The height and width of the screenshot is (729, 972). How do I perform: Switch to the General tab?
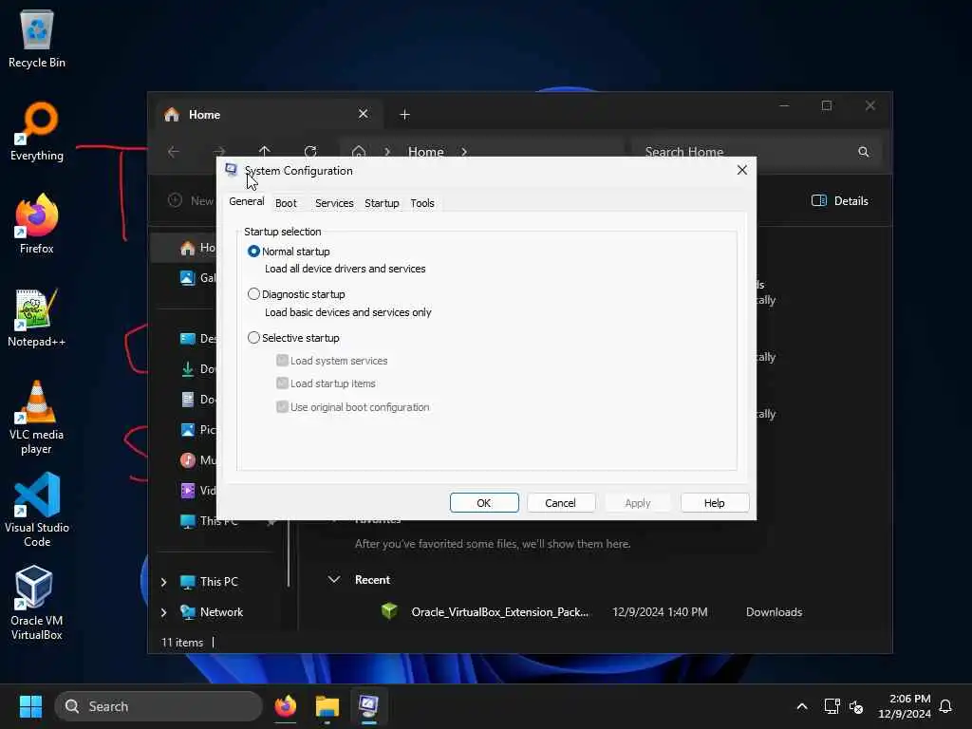(x=246, y=201)
